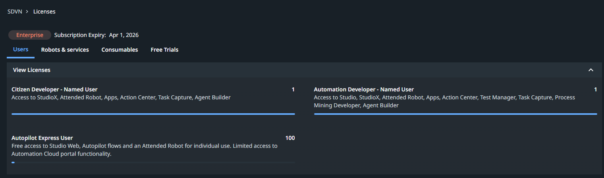604x178 pixels.
Task: Click the View Licenses panel header
Action: point(32,70)
